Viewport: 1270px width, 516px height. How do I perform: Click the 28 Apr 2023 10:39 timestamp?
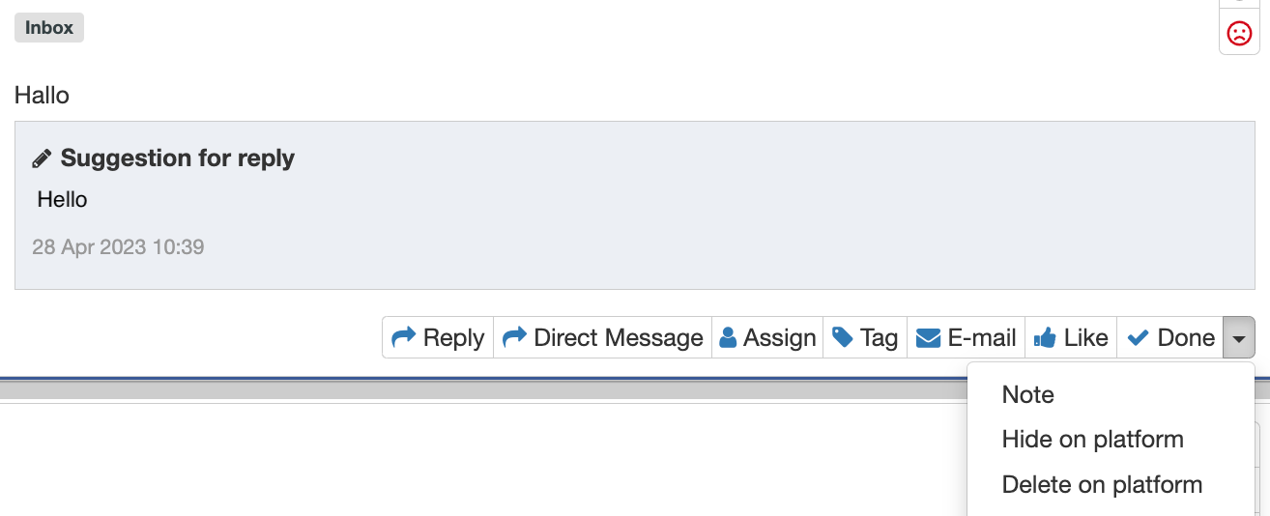[118, 247]
